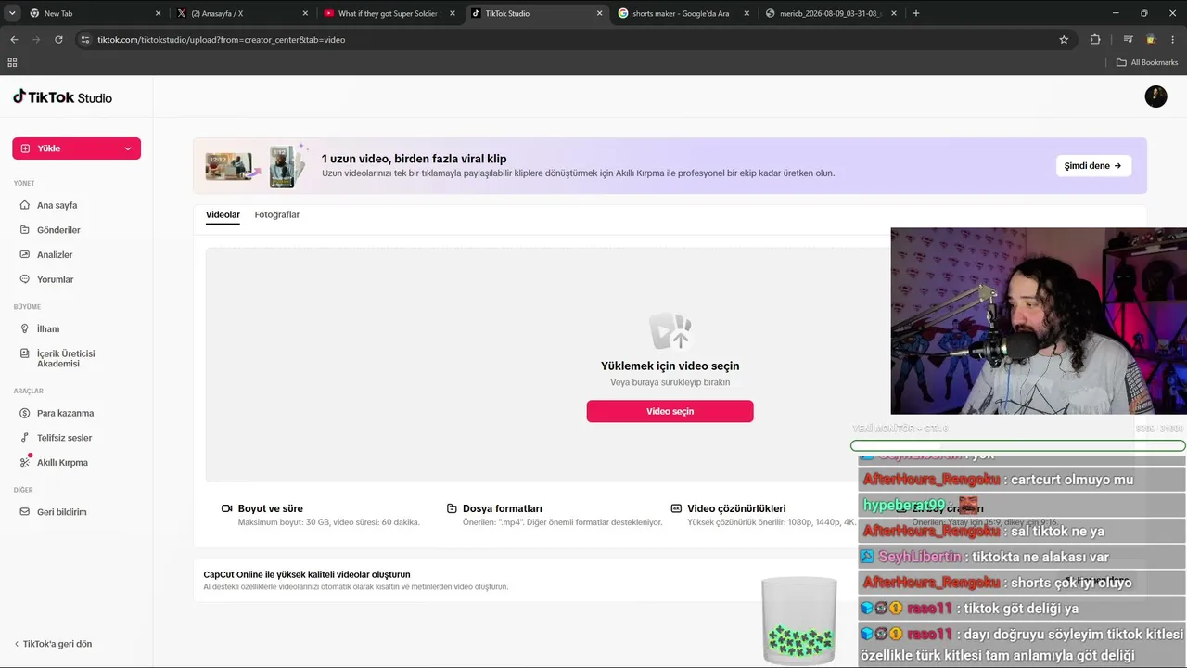Viewport: 1187px width, 668px height.
Task: Click the CapCut Online promotion heading
Action: tap(307, 574)
